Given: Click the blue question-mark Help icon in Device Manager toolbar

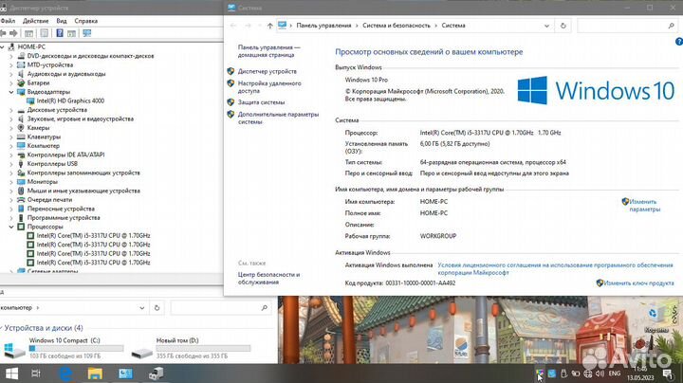Looking at the screenshot, I should click(x=60, y=33).
